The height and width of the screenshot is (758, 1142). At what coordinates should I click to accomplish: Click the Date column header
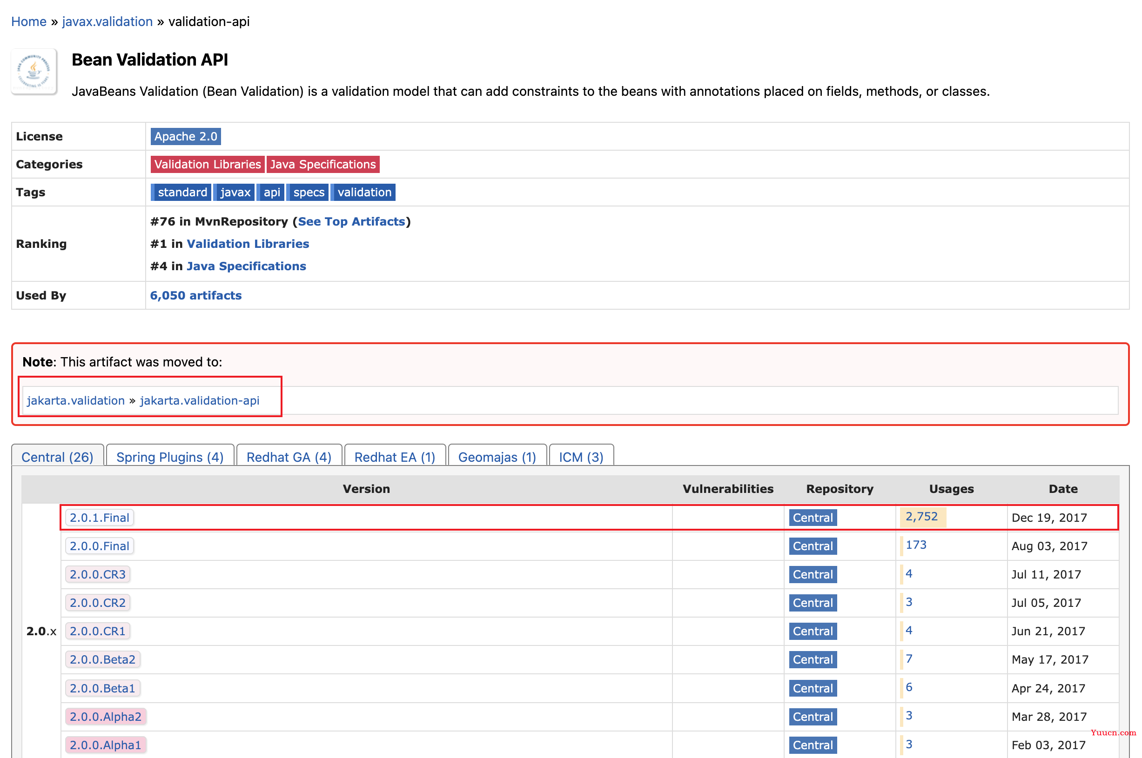tap(1063, 489)
